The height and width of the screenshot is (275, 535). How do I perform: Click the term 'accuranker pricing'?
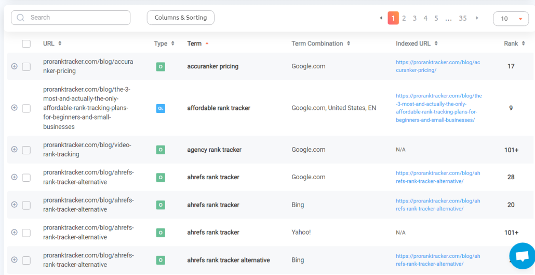pyautogui.click(x=212, y=66)
